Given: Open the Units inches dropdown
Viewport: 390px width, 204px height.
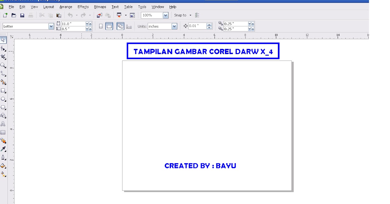Looking at the screenshot, I should click(x=175, y=26).
